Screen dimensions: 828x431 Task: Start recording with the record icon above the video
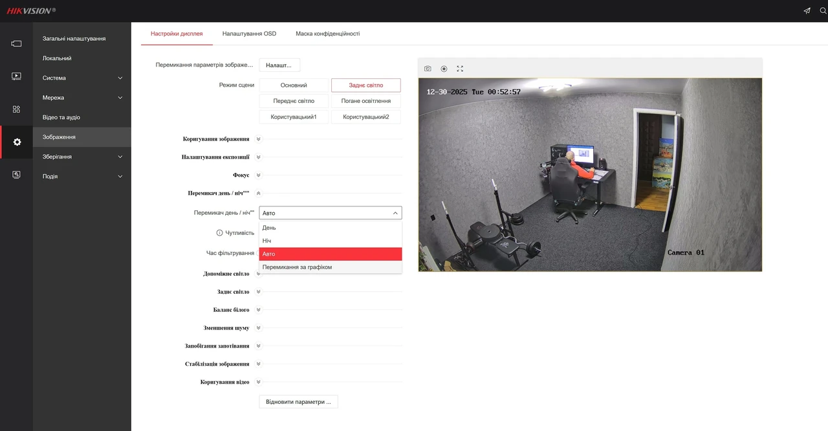(444, 69)
